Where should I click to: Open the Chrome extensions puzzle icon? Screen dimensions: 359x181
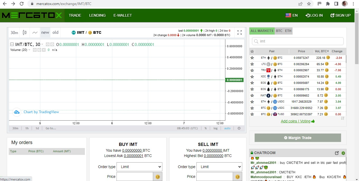pos(328,4)
